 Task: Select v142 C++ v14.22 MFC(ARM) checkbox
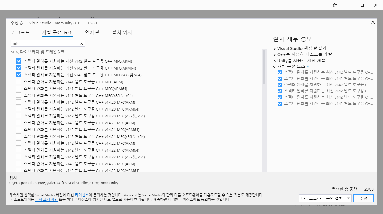pyautogui.click(x=19, y=143)
